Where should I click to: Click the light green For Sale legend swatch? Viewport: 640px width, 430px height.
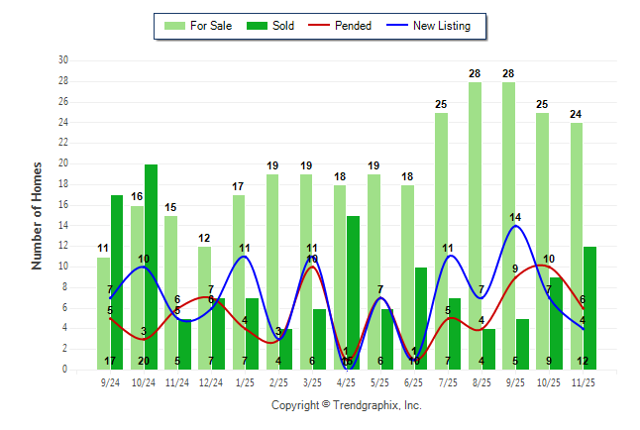(175, 26)
